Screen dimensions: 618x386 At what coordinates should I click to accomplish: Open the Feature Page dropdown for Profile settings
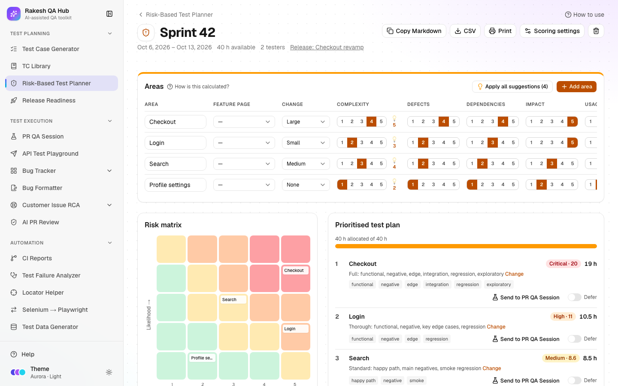tap(244, 185)
